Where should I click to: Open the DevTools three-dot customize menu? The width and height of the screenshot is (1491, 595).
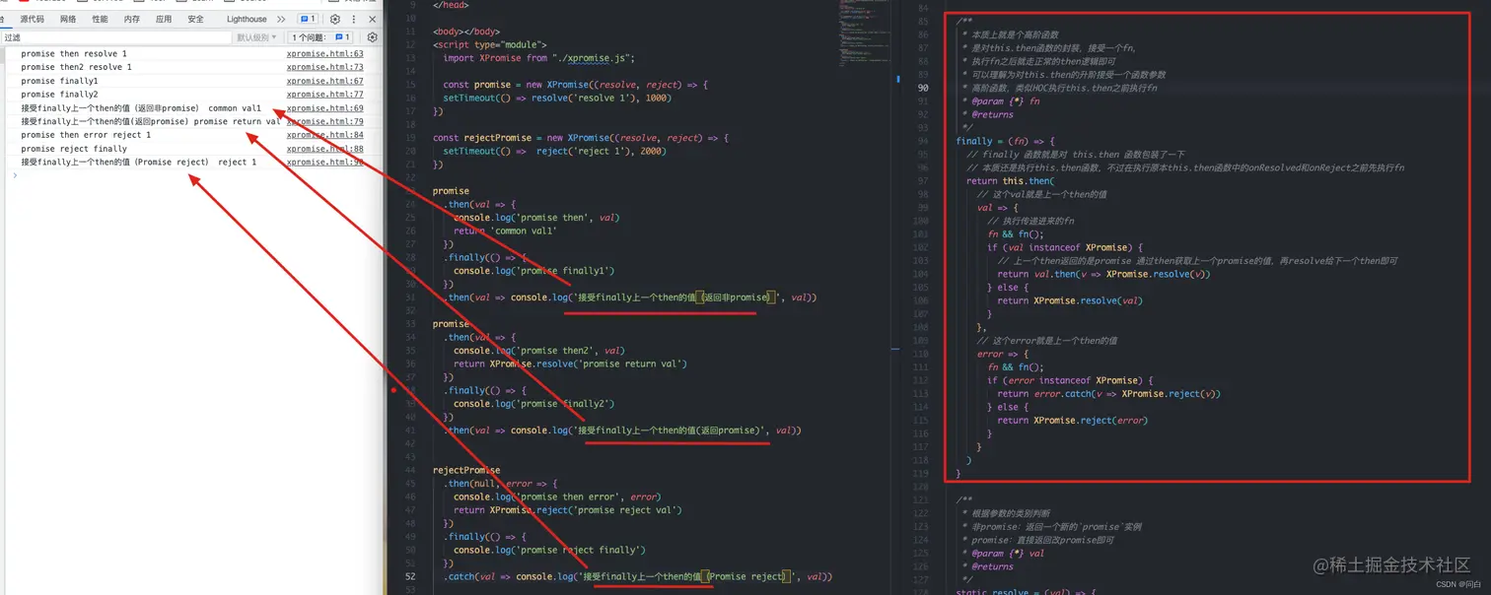(x=354, y=19)
